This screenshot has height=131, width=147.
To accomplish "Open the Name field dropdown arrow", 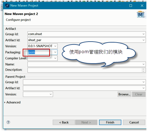I will coord(143,64).
